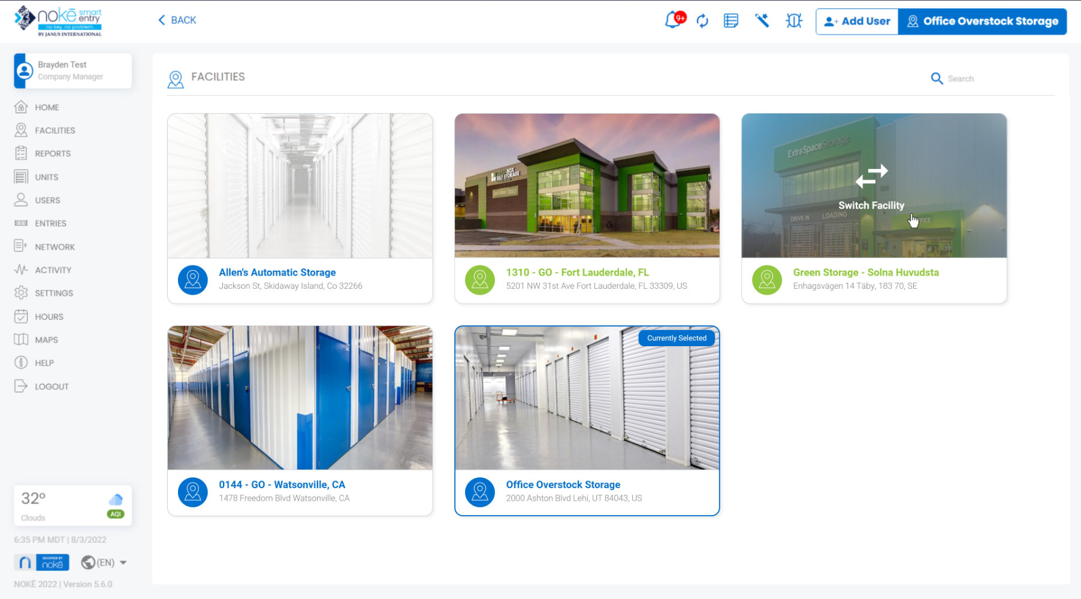The width and height of the screenshot is (1081, 599).
Task: Click the user avatar icon beside Brayden Test
Action: pyautogui.click(x=24, y=71)
